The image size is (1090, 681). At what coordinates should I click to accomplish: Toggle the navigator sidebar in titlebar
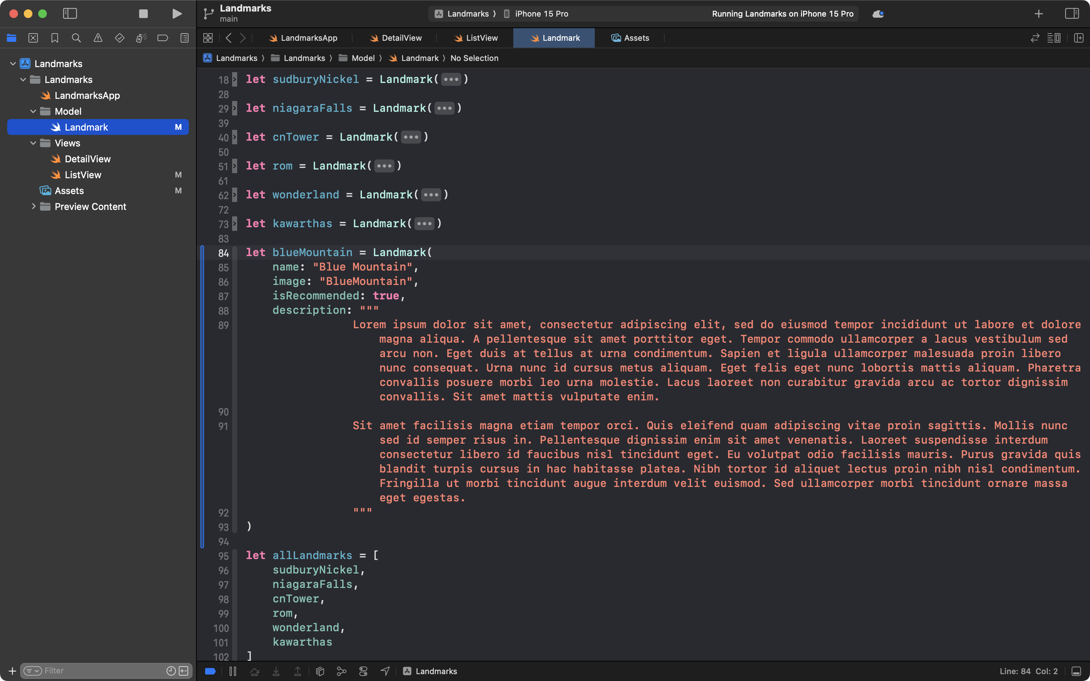tap(70, 13)
